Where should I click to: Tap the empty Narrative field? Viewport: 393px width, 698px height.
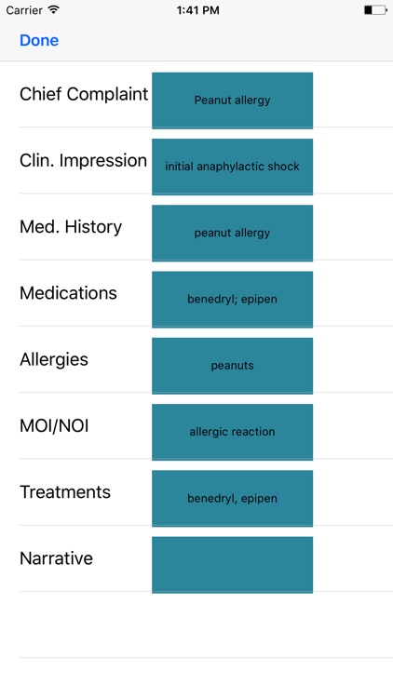[232, 565]
